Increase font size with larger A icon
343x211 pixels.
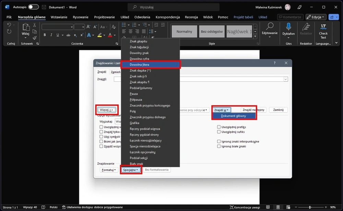[88, 27]
